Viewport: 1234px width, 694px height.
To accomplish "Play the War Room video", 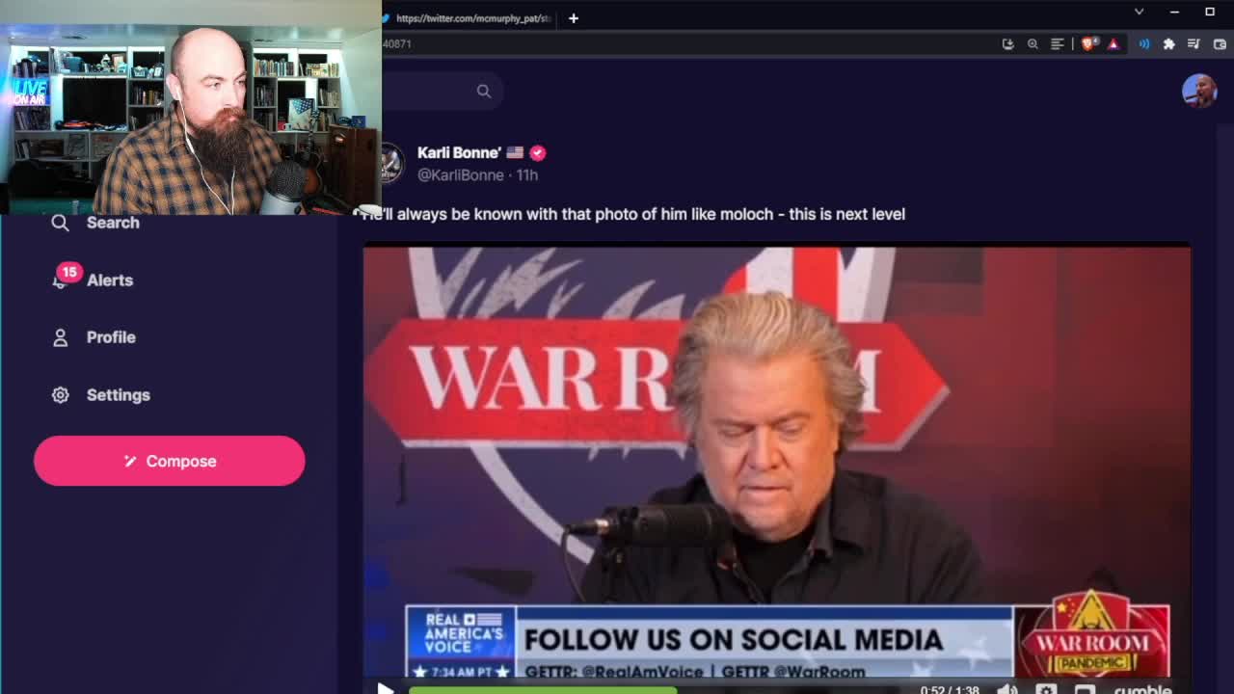I will (x=385, y=688).
